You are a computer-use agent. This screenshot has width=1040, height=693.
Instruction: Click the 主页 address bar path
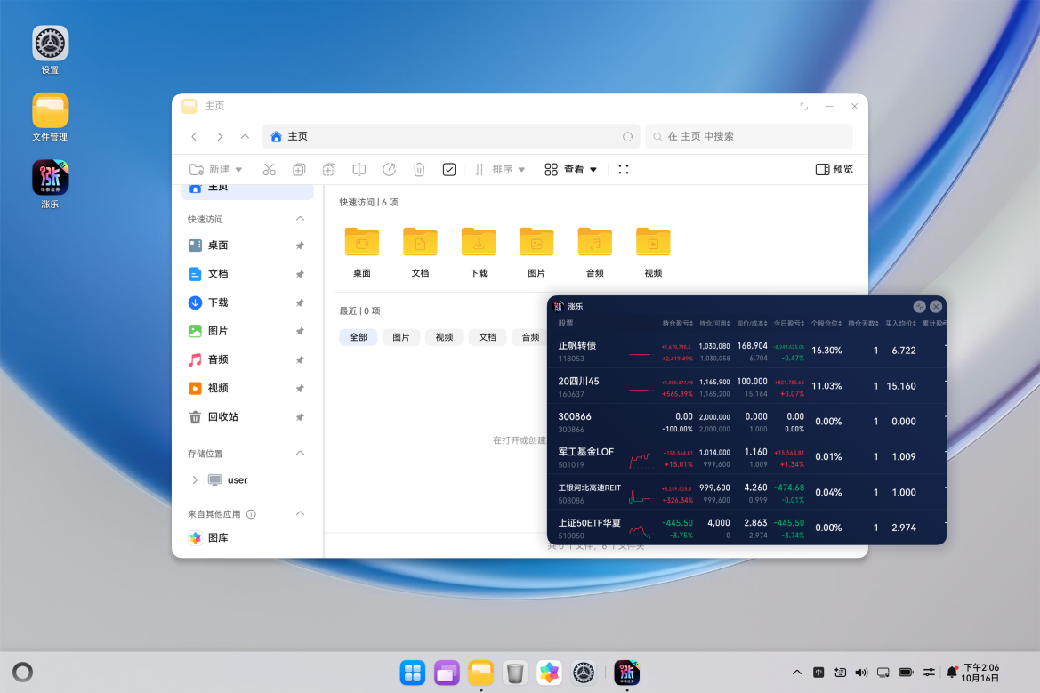(x=451, y=137)
